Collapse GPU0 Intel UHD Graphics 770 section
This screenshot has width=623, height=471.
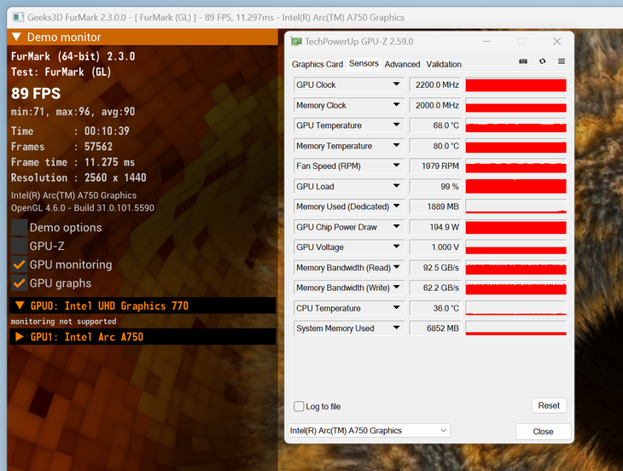pyautogui.click(x=20, y=305)
